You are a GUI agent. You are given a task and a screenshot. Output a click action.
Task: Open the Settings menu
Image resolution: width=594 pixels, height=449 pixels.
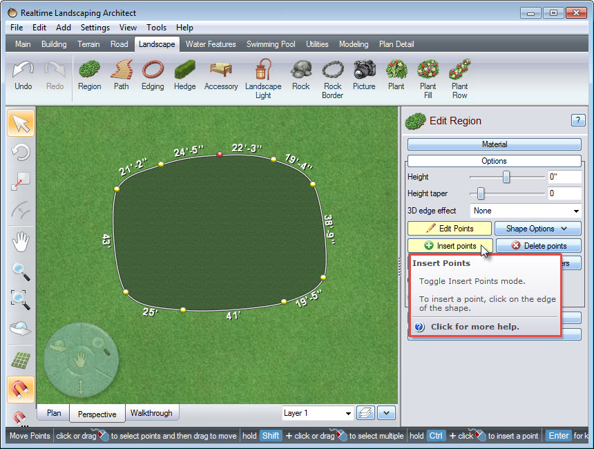coord(95,28)
